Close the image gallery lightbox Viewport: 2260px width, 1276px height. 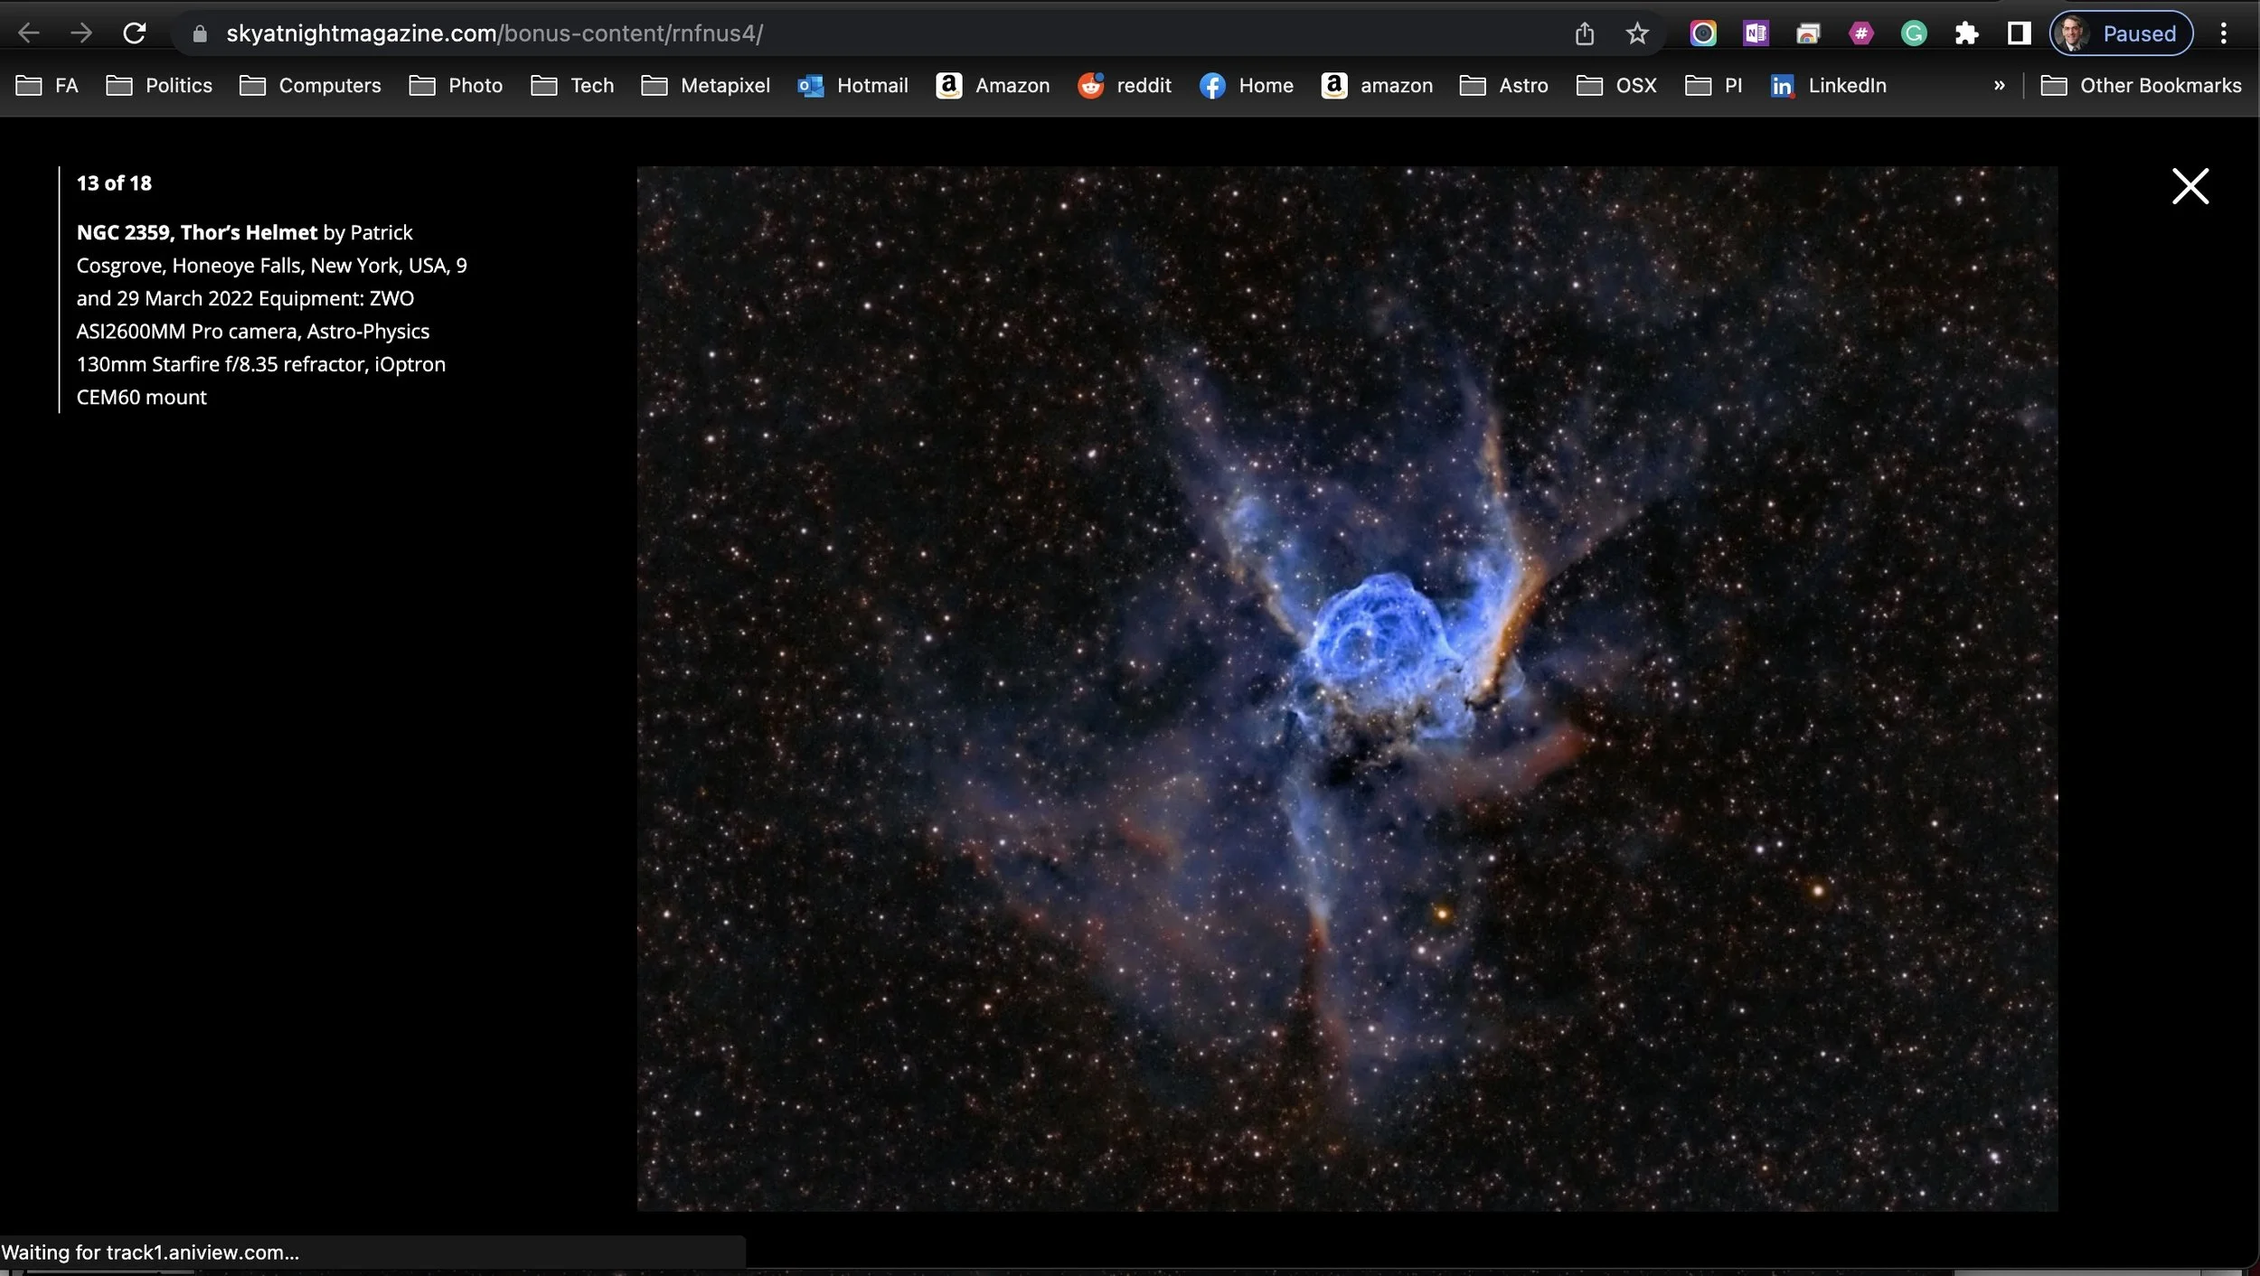tap(2189, 186)
